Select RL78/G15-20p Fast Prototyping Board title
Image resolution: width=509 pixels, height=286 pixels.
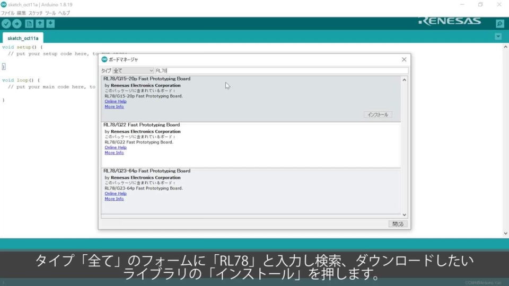tap(147, 78)
